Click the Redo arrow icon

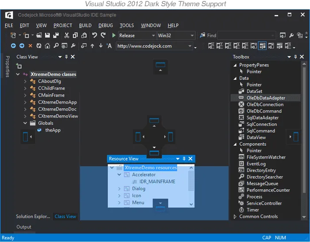[x=103, y=35]
